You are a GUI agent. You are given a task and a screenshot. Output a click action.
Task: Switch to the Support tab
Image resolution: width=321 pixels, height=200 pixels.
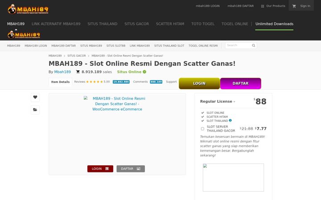point(171,82)
